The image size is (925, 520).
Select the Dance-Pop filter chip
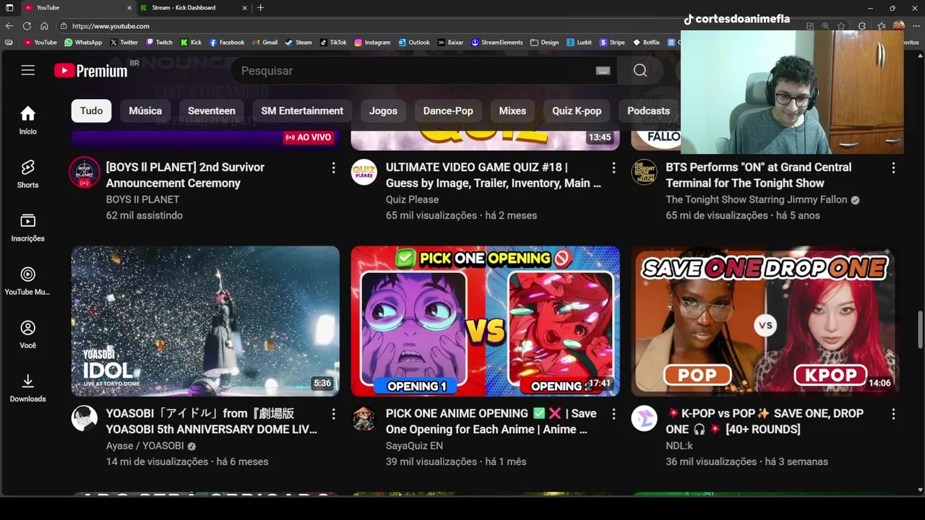click(x=448, y=110)
